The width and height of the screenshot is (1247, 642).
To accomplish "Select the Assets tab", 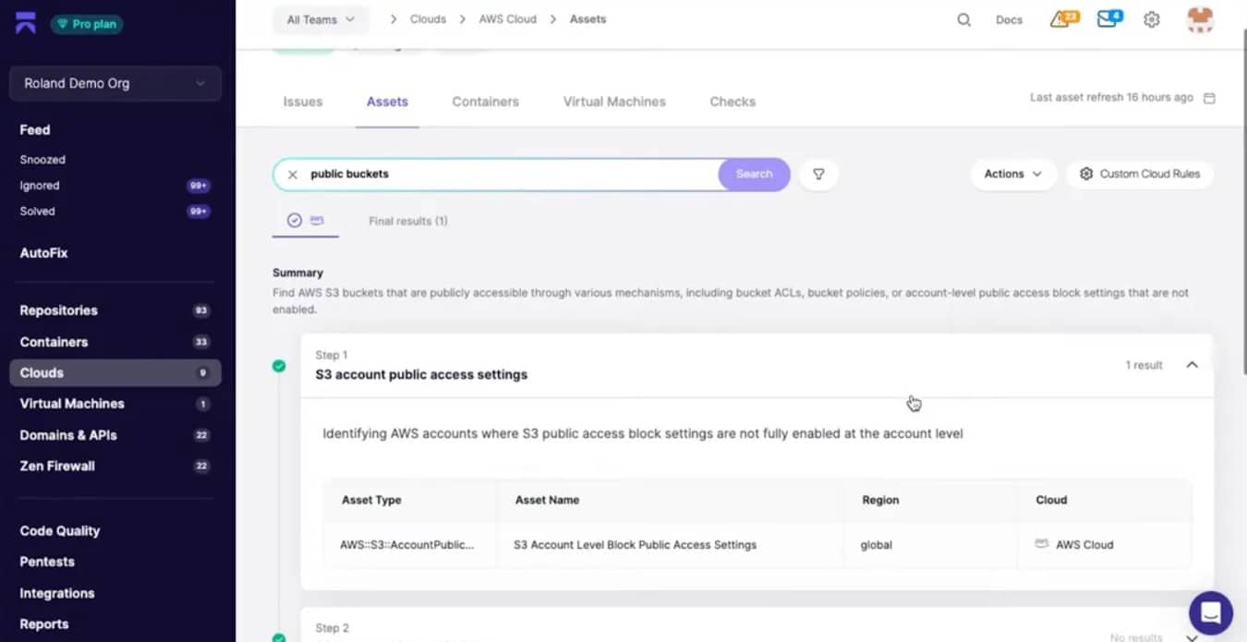I will click(387, 102).
